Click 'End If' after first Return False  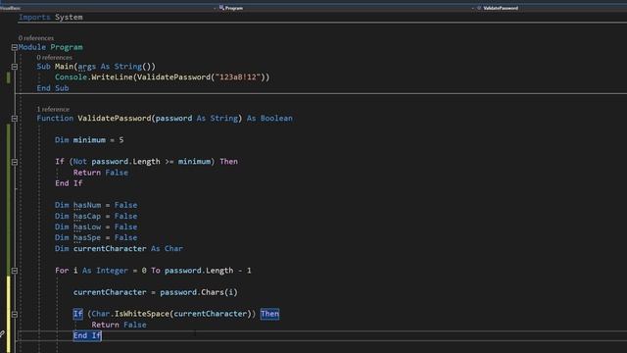(69, 183)
